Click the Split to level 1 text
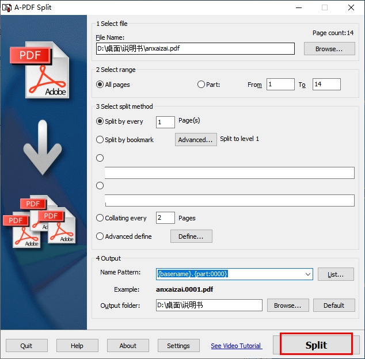The height and width of the screenshot is (359, 365). 239,139
